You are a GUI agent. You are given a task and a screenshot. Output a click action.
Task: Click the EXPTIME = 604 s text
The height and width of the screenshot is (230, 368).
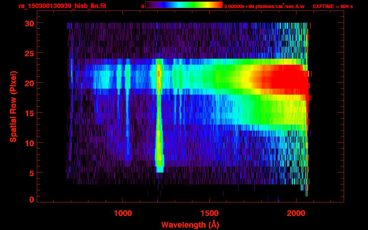click(x=333, y=6)
